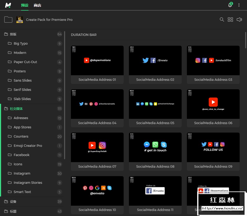
Task: Click the Motion Bro logo icon
Action: click(8, 5)
